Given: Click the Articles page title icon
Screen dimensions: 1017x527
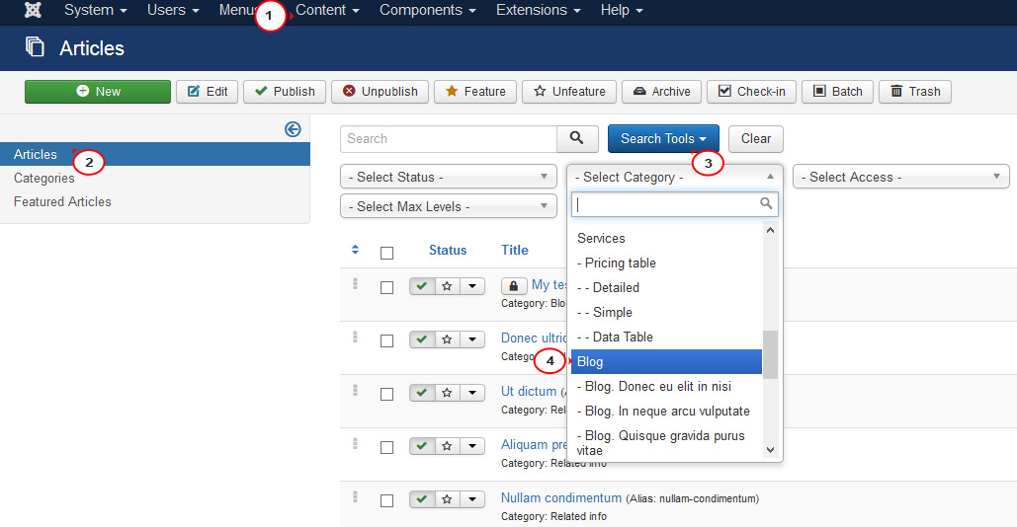Looking at the screenshot, I should click(x=35, y=47).
